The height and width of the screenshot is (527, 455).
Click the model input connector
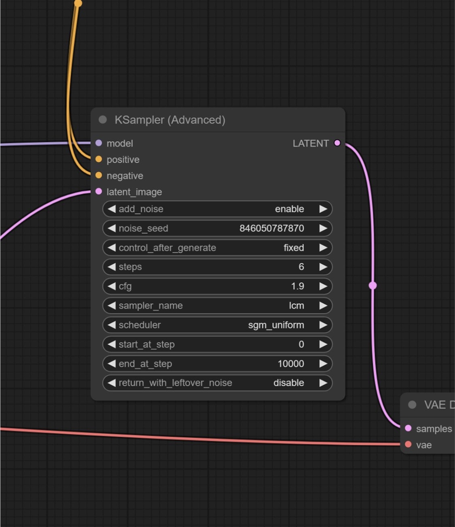(x=99, y=143)
